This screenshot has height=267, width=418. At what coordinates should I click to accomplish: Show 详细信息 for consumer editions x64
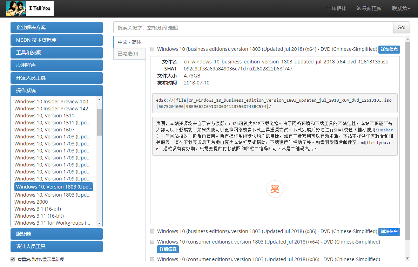tap(168, 249)
